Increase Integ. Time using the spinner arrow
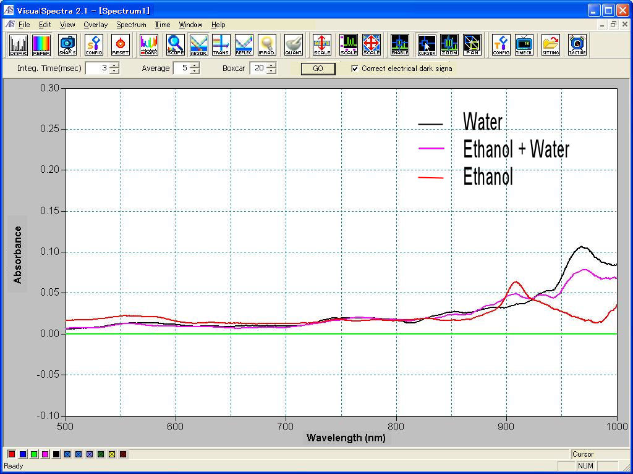 (x=114, y=65)
